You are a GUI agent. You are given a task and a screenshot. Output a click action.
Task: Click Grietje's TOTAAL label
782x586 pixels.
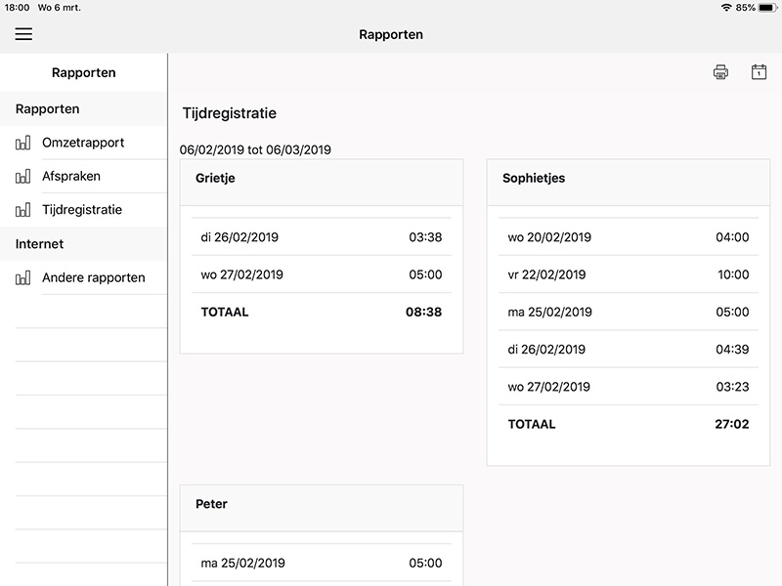point(225,312)
